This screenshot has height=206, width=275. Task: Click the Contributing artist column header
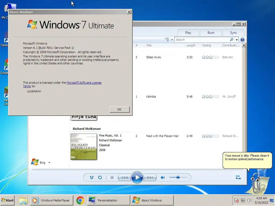[231, 45]
